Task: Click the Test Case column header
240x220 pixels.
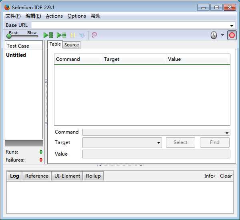Action: tap(24, 46)
